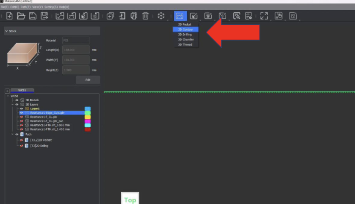Click the Length(X) input field
The image size is (355, 207).
tap(76, 50)
